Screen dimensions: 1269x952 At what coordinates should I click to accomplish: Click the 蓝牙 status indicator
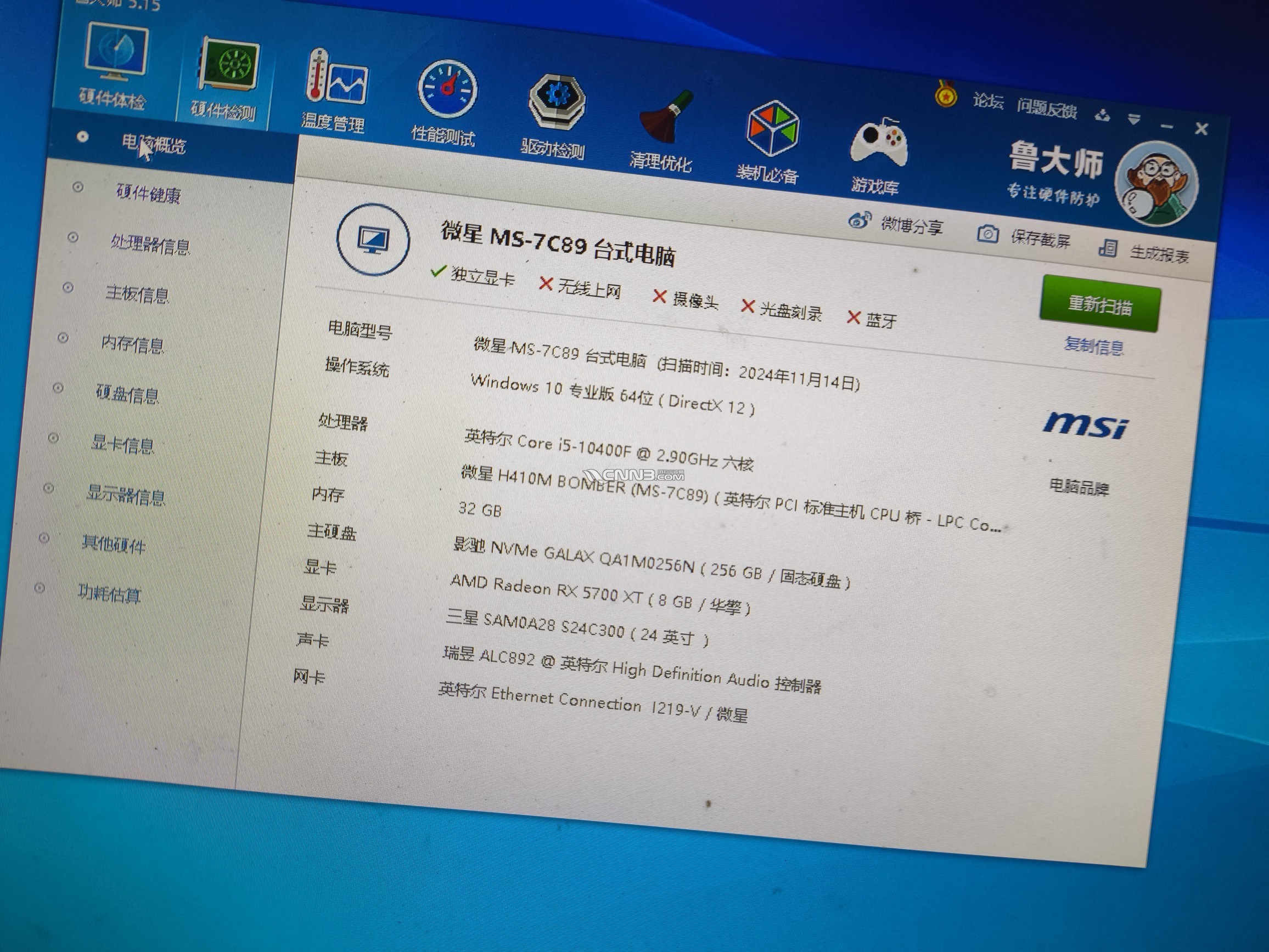[872, 319]
